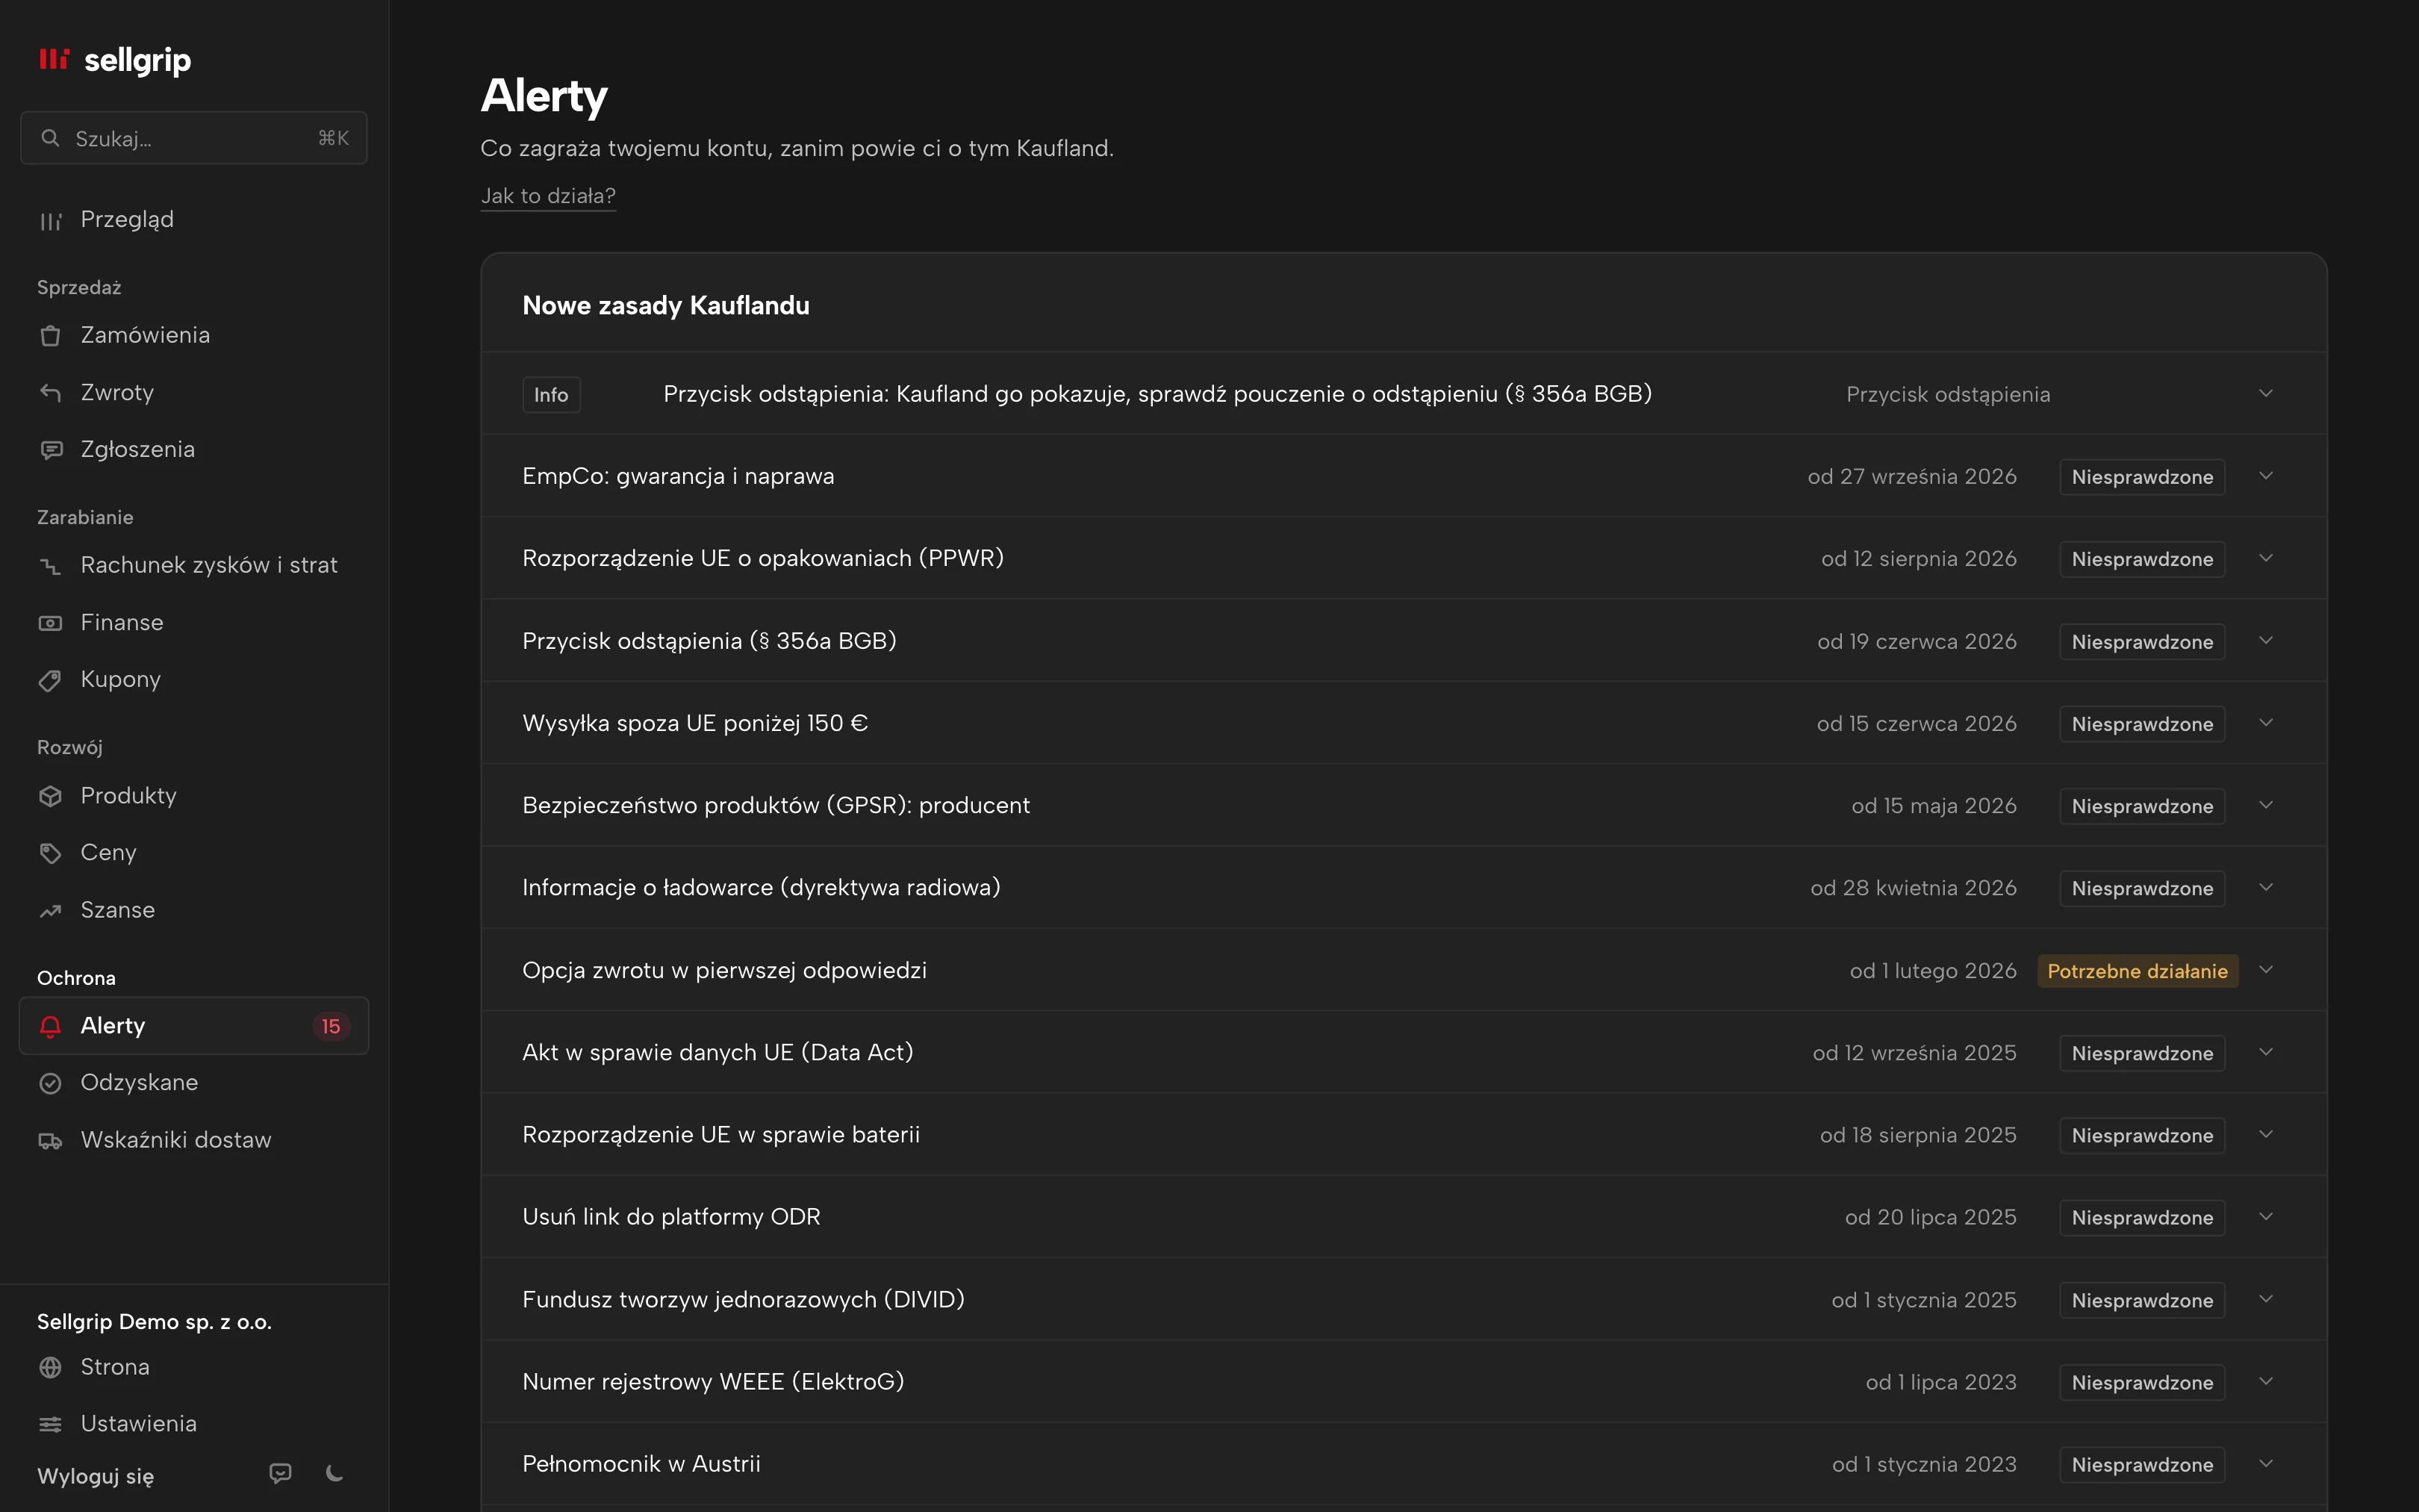Click the date od 1 lutego 2026

click(x=1933, y=971)
